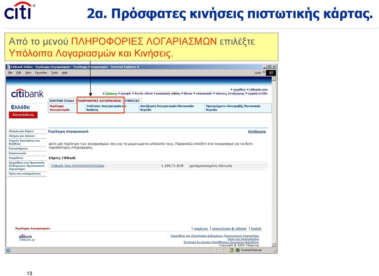Open the ΥΠΗΡΕΣΙΕΣ tab
This screenshot has height=276, width=379.
coord(133,101)
